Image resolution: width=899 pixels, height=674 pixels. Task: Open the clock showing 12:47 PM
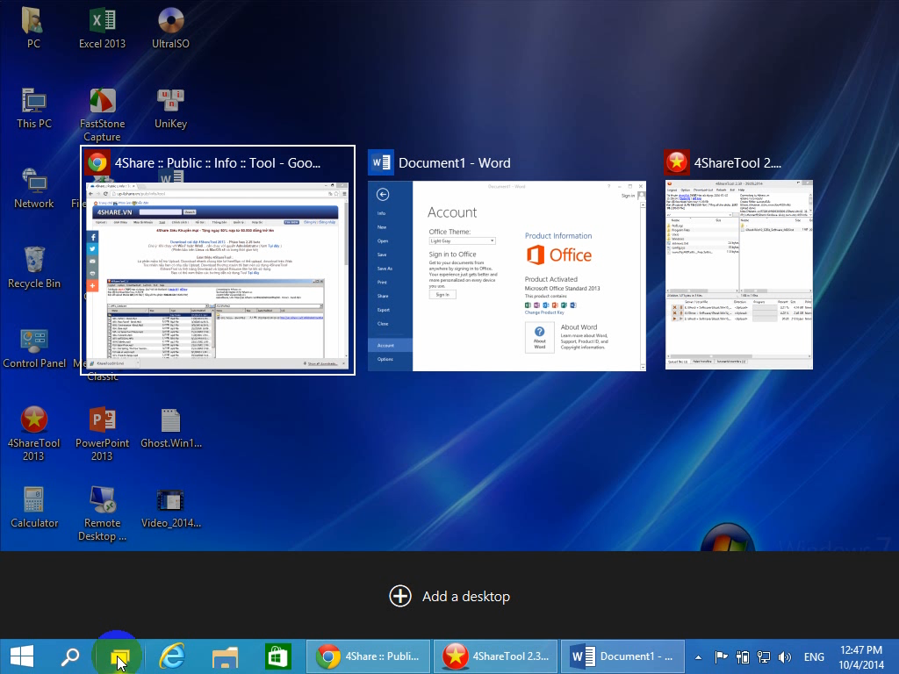(861, 656)
